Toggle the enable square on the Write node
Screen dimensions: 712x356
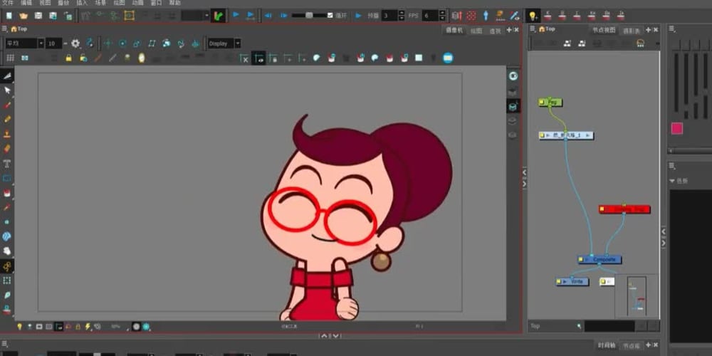point(558,281)
